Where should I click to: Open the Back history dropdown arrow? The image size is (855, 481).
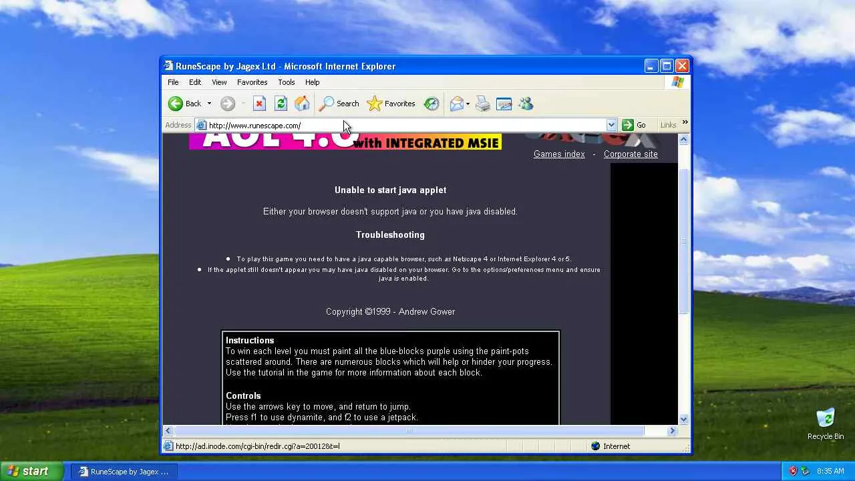coord(209,104)
